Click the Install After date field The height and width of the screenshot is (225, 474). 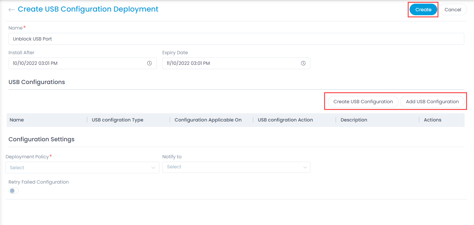click(x=76, y=63)
